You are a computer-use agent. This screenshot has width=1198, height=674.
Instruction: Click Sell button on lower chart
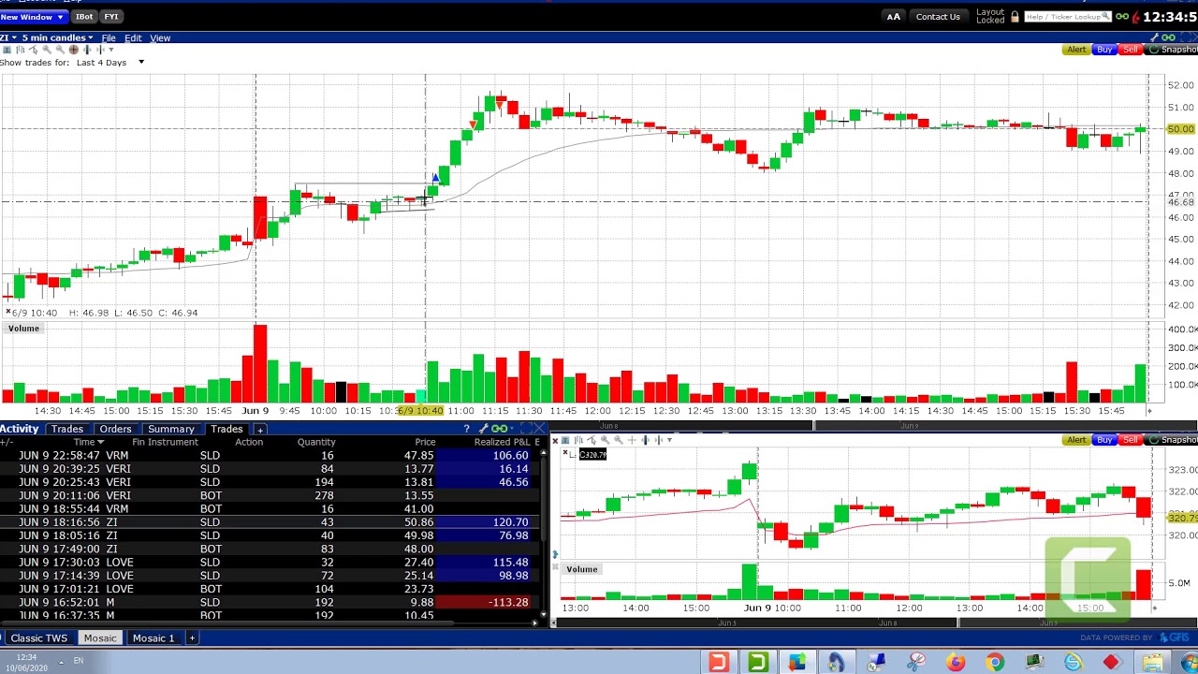point(1131,440)
